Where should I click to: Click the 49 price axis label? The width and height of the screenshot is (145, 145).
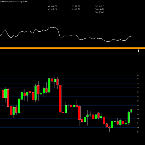(x=138, y=110)
